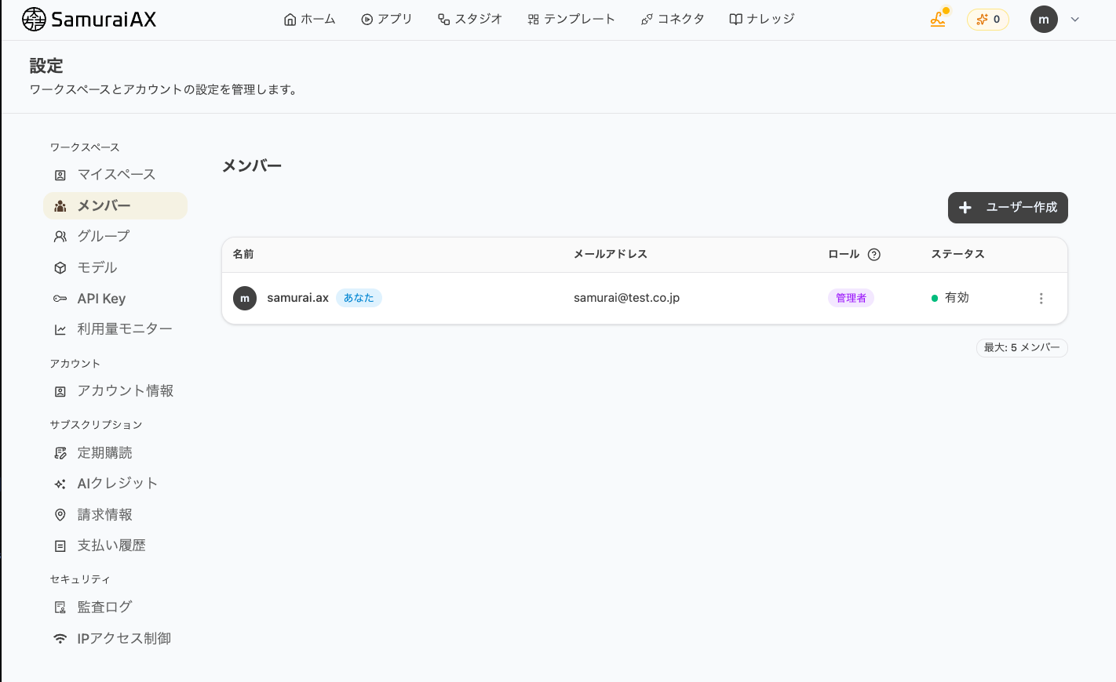
Task: Select マイスペース in the sidebar
Action: click(115, 175)
